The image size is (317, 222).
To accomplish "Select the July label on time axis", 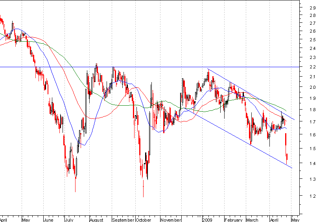I will (x=69, y=220).
